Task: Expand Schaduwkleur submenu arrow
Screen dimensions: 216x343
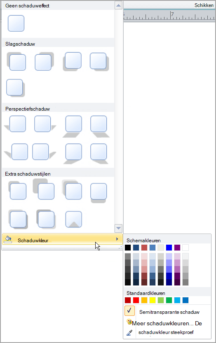Action: coord(117,239)
